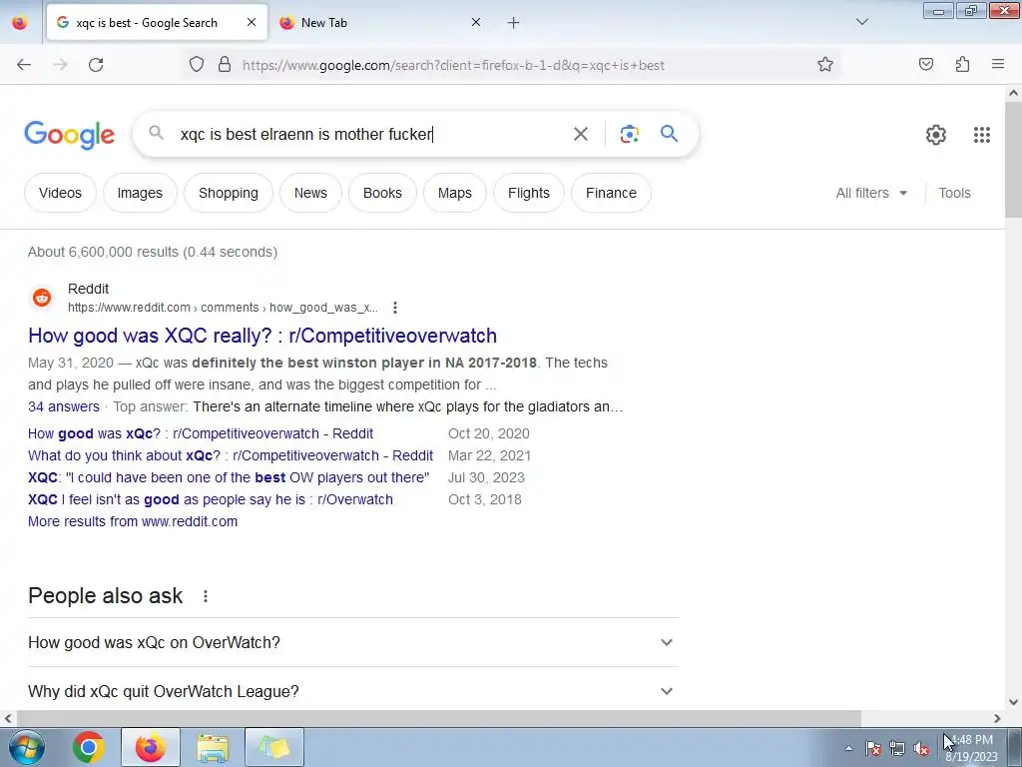Image resolution: width=1022 pixels, height=767 pixels.
Task: Open 'How good was XQC really?' result
Action: [262, 336]
